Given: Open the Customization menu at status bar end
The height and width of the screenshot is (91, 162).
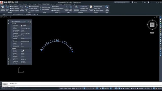Looking at the screenshot, I should [161, 88].
